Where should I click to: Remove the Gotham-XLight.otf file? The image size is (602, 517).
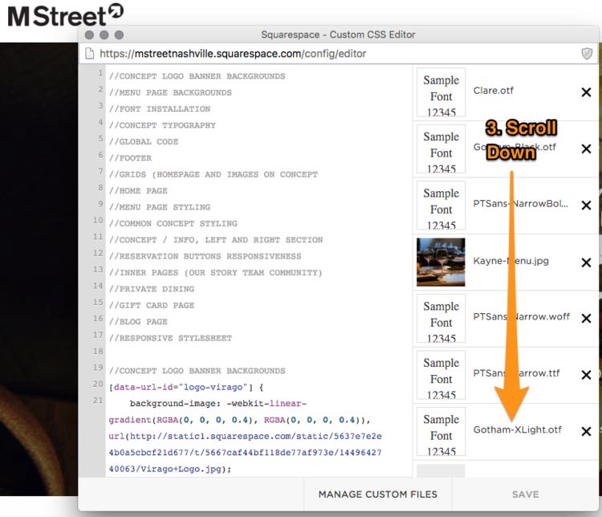pos(586,431)
